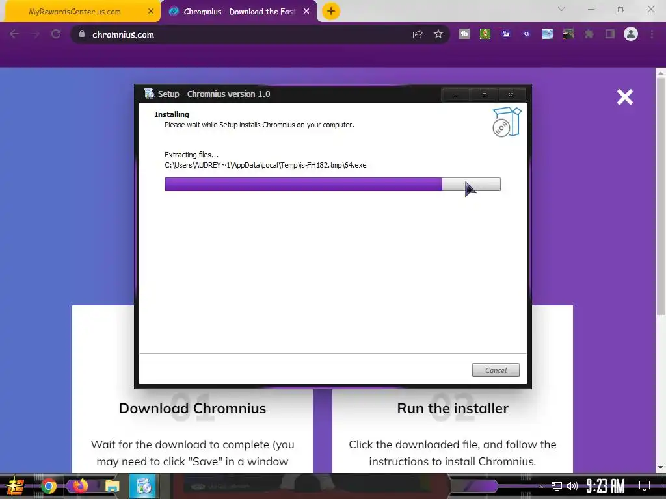The image size is (666, 499).
Task: Close the MyRewardsCenter.us.com tab
Action: point(151,12)
